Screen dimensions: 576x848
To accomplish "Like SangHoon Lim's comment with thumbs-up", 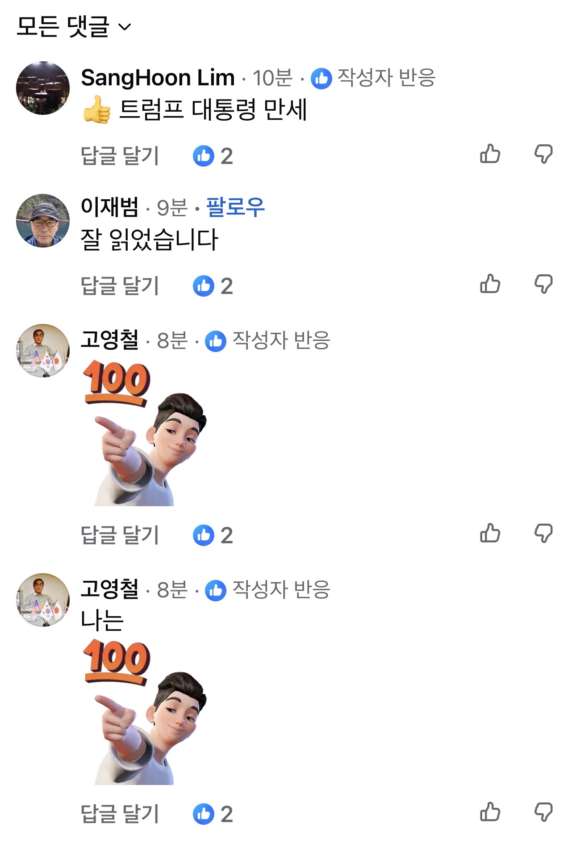I will (490, 154).
